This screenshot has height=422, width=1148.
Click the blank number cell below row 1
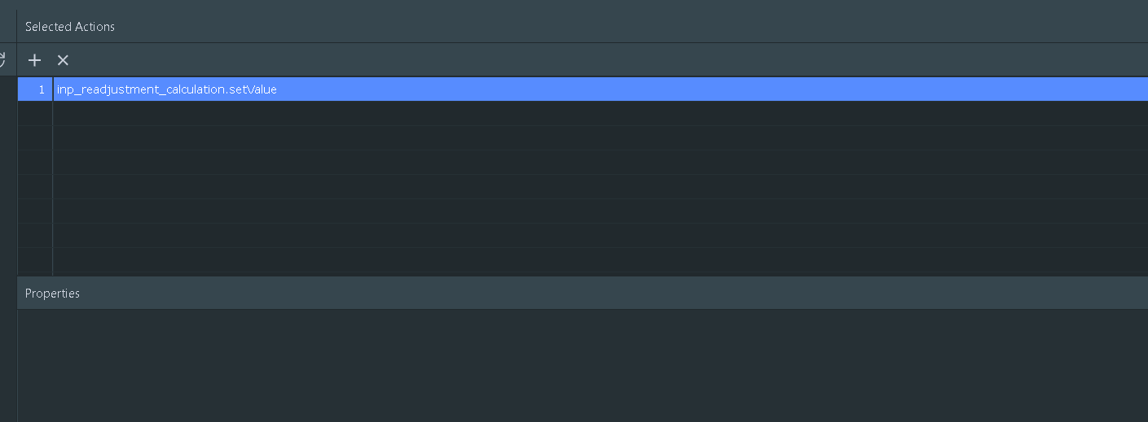click(36, 114)
